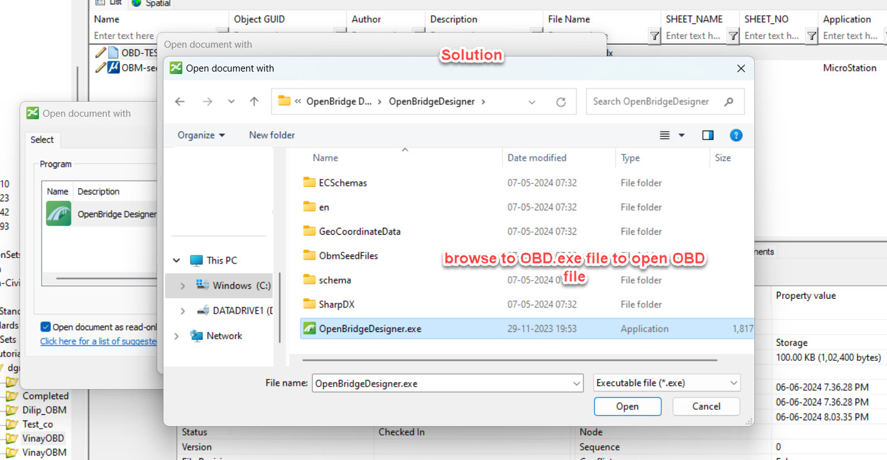Select the Select tab in back dialog
The height and width of the screenshot is (460, 887).
(42, 140)
